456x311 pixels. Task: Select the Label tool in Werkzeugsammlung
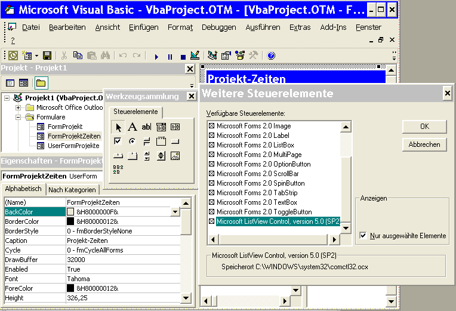point(132,127)
